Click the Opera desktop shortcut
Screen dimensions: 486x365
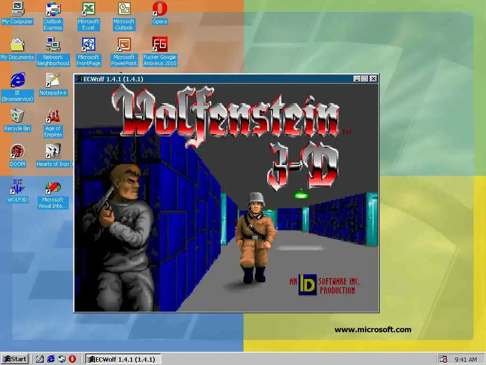(159, 13)
